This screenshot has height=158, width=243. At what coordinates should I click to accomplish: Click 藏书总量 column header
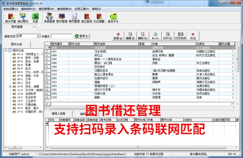(x=227, y=44)
